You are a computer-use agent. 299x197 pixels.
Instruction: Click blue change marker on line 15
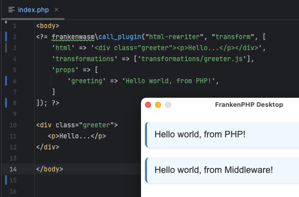pyautogui.click(x=6, y=180)
